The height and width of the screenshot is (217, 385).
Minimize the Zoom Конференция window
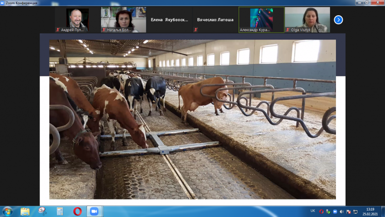coord(359,2)
